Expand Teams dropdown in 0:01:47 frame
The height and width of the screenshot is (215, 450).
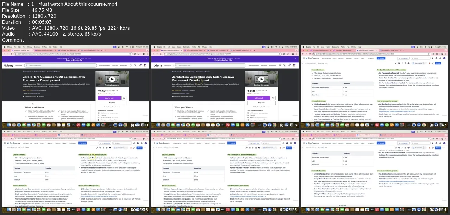pyautogui.click(x=356, y=58)
